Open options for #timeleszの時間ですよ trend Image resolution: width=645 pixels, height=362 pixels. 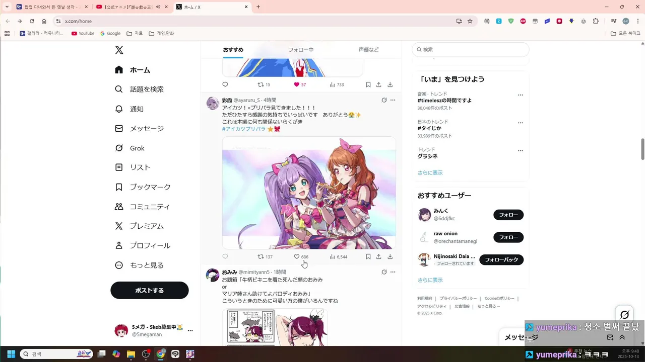click(x=521, y=95)
